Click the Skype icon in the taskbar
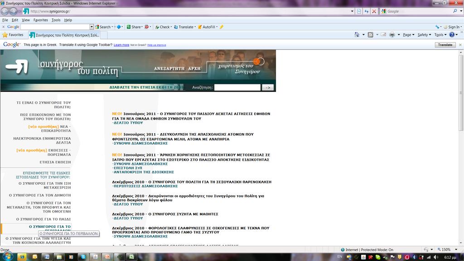464x261 pixels. [83, 256]
